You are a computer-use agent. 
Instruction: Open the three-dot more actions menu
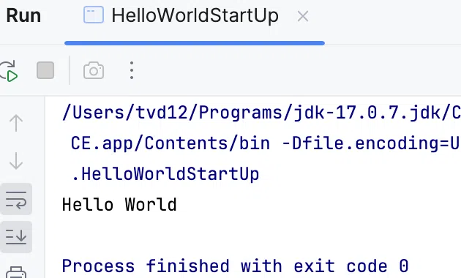tap(132, 70)
